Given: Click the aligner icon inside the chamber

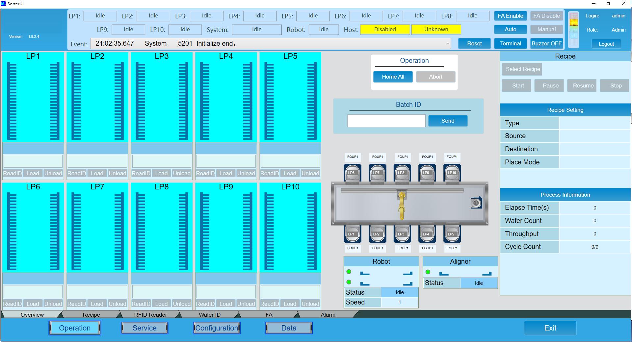Looking at the screenshot, I should point(476,203).
